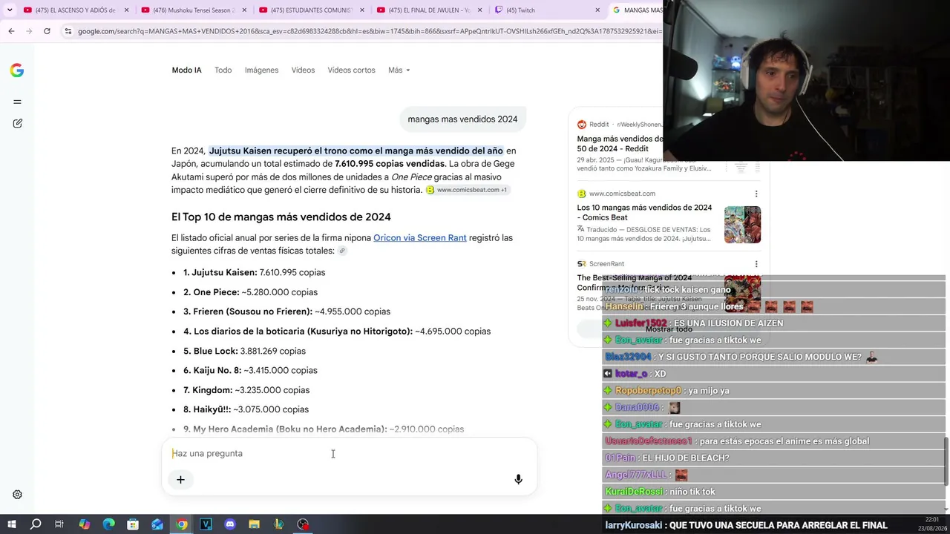Click the '8. Haikyū!!' list row
Screen dimensions: 950x534
click(246, 409)
